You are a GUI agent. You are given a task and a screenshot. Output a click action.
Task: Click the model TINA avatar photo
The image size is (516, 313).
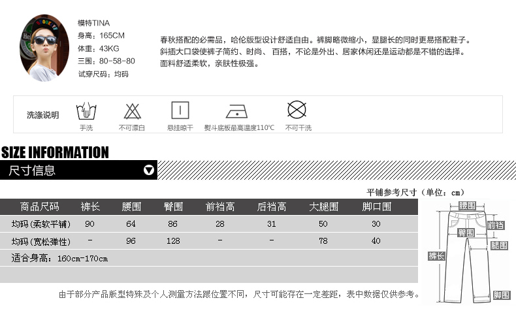coord(45,48)
